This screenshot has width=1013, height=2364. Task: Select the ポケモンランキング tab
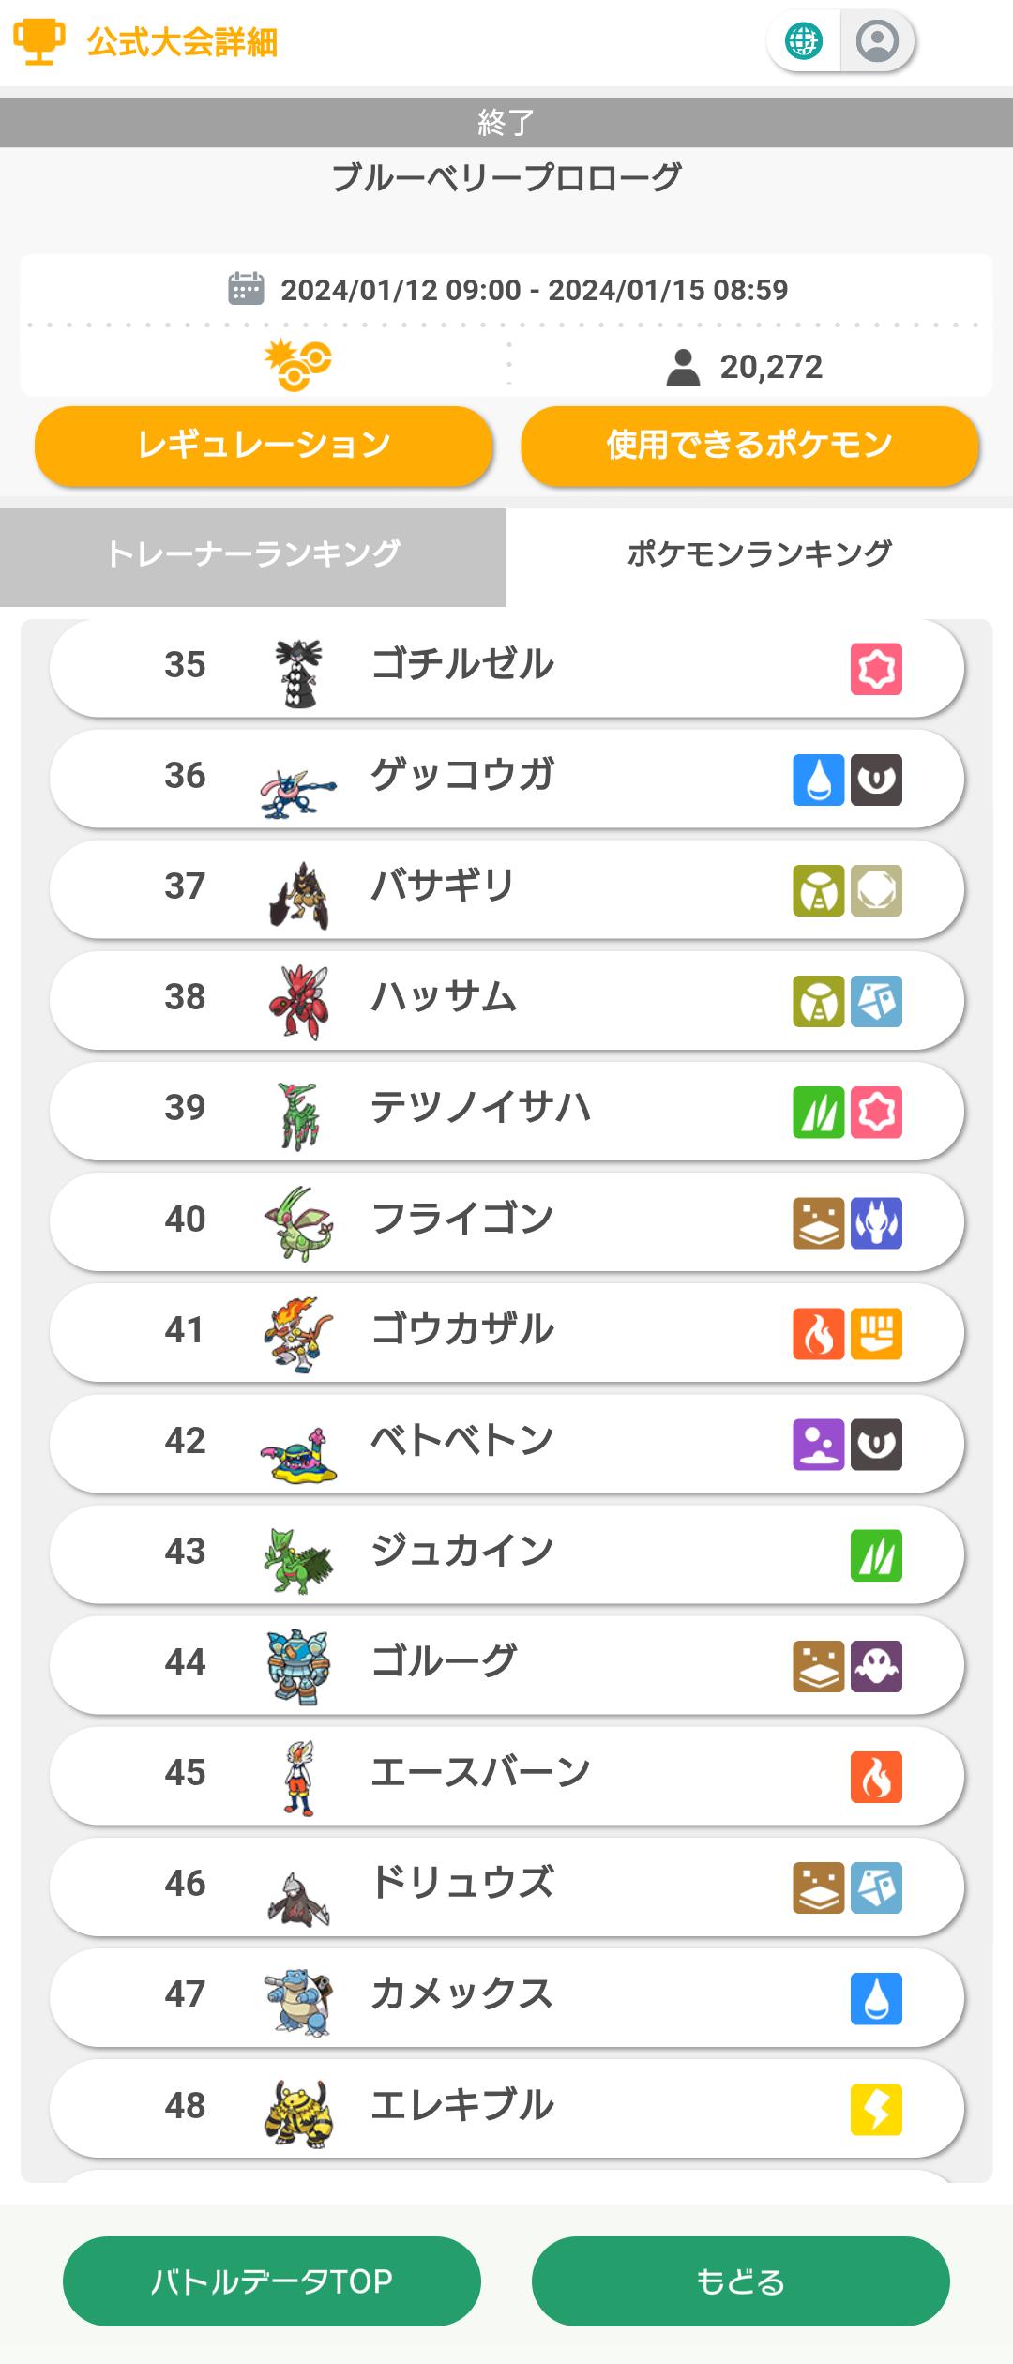[759, 554]
